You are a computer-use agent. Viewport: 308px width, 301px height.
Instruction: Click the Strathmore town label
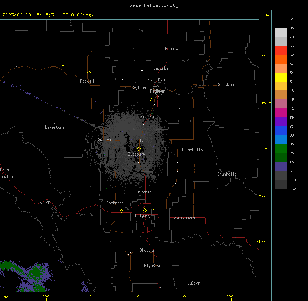pyautogui.click(x=184, y=217)
